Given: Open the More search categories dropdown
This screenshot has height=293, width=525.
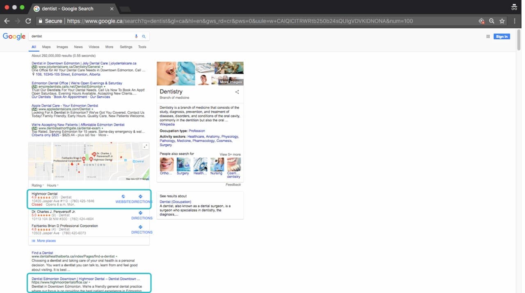Looking at the screenshot, I should click(x=109, y=47).
